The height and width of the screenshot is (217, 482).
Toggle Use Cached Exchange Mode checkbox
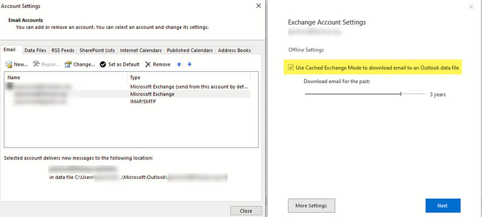pyautogui.click(x=290, y=68)
